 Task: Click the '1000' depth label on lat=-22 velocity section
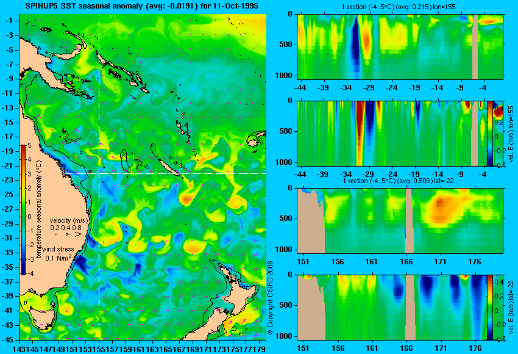coord(284,336)
